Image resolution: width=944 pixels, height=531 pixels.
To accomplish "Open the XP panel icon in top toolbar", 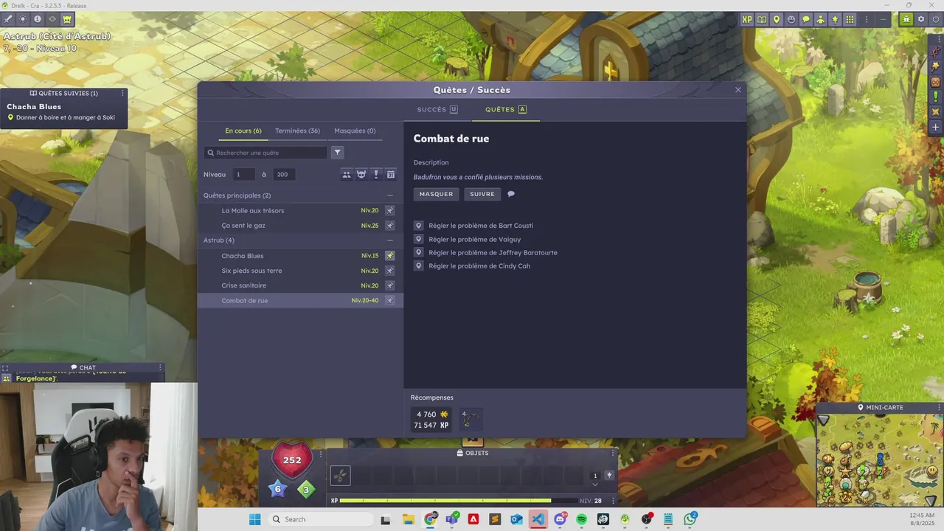I will click(747, 19).
